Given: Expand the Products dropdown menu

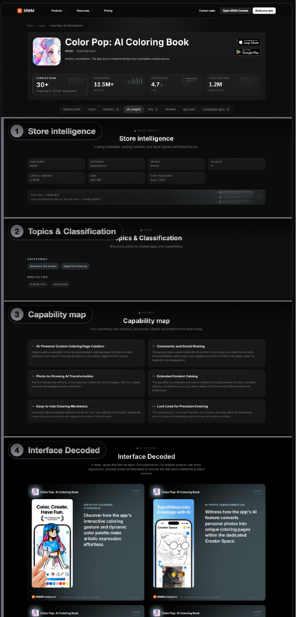Looking at the screenshot, I should 58,11.
